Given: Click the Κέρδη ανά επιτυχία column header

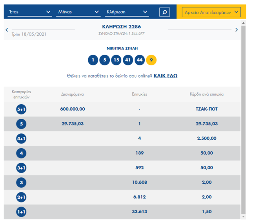Looking at the screenshot, I should (x=206, y=94).
